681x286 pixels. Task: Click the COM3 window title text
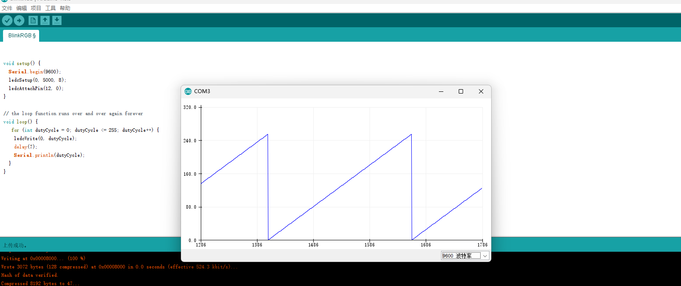202,91
